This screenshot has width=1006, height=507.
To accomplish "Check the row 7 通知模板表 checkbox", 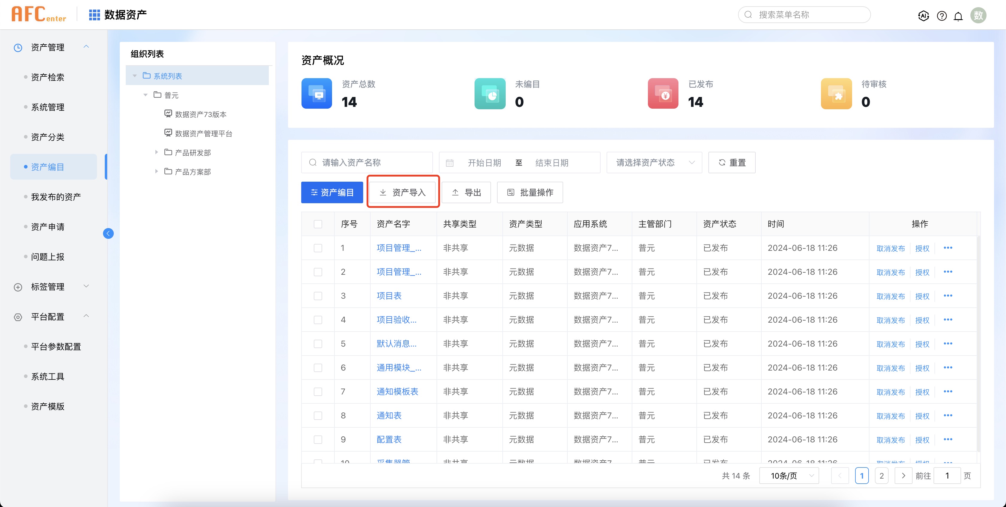I will (x=318, y=392).
